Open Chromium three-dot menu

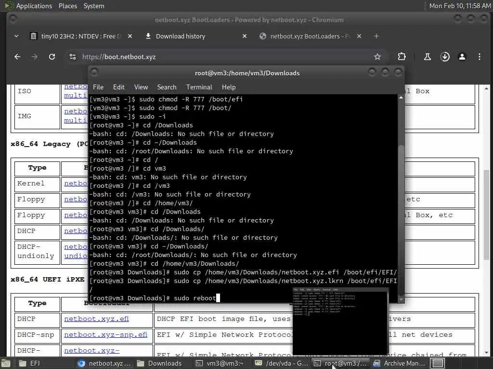(479, 57)
